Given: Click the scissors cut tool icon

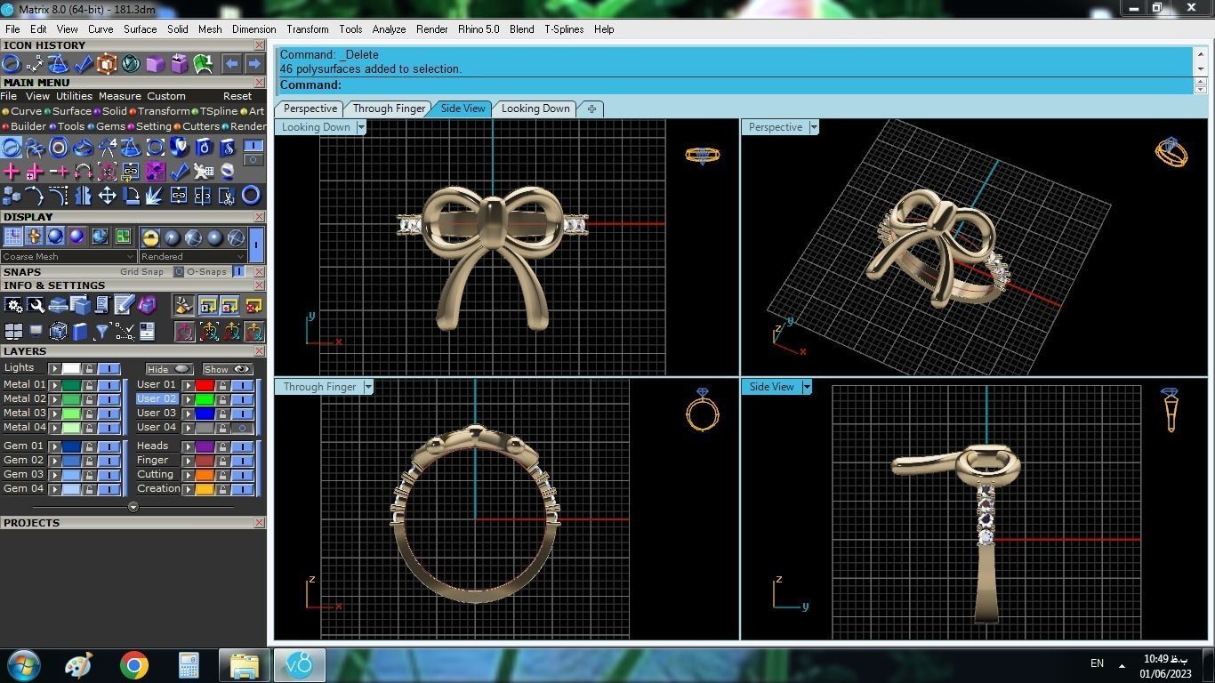Looking at the screenshot, I should coord(227,196).
